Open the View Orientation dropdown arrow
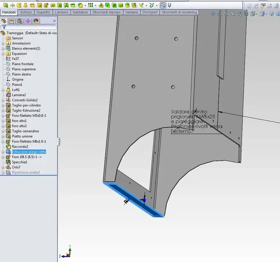Screen dimensions: 280x262 257,14
